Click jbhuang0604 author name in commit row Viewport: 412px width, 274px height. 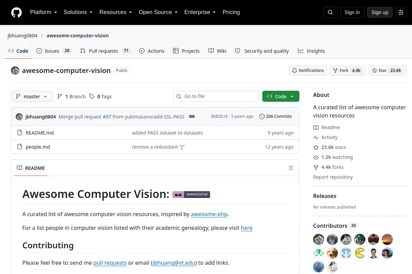click(x=41, y=116)
